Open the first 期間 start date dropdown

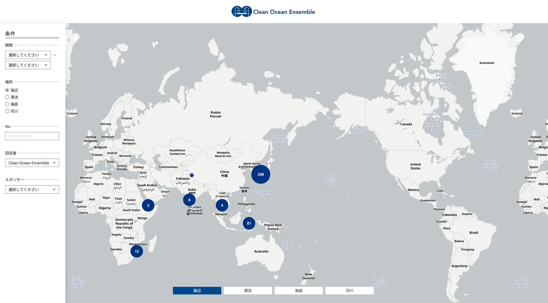(x=28, y=55)
